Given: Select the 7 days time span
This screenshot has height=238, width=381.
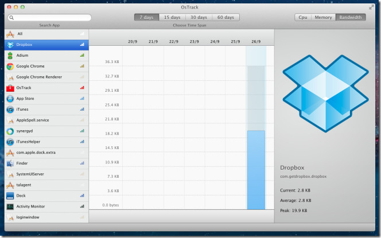Looking at the screenshot, I should (x=146, y=17).
